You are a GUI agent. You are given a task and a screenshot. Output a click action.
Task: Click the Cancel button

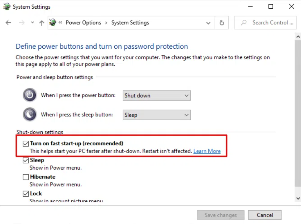[x=265, y=215]
